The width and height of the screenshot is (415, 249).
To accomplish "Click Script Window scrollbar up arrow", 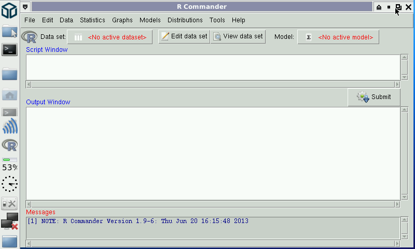I will tap(404, 58).
